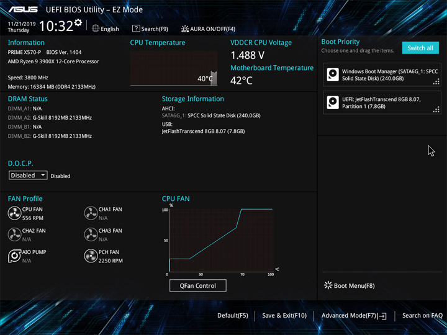This screenshot has height=335, width=447.
Task: Click JetFlashTranscend 8GB storage entry
Action: point(203,132)
